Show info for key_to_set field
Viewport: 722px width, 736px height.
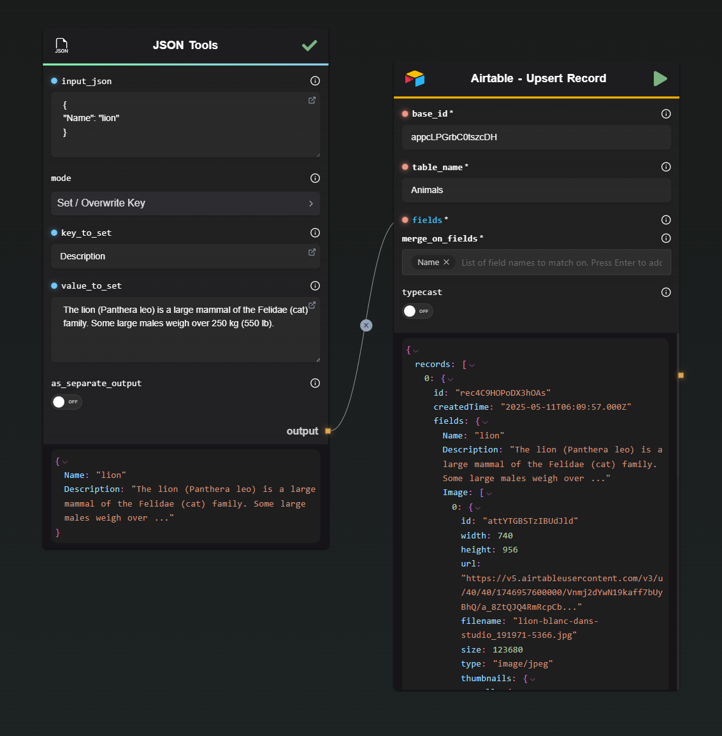click(315, 233)
